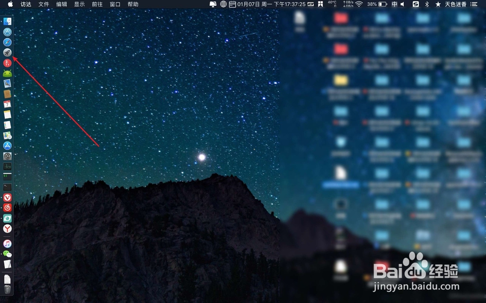Open the TextEdit paper-and-pen icon
Image resolution: width=486 pixels, height=303 pixels.
point(7,264)
